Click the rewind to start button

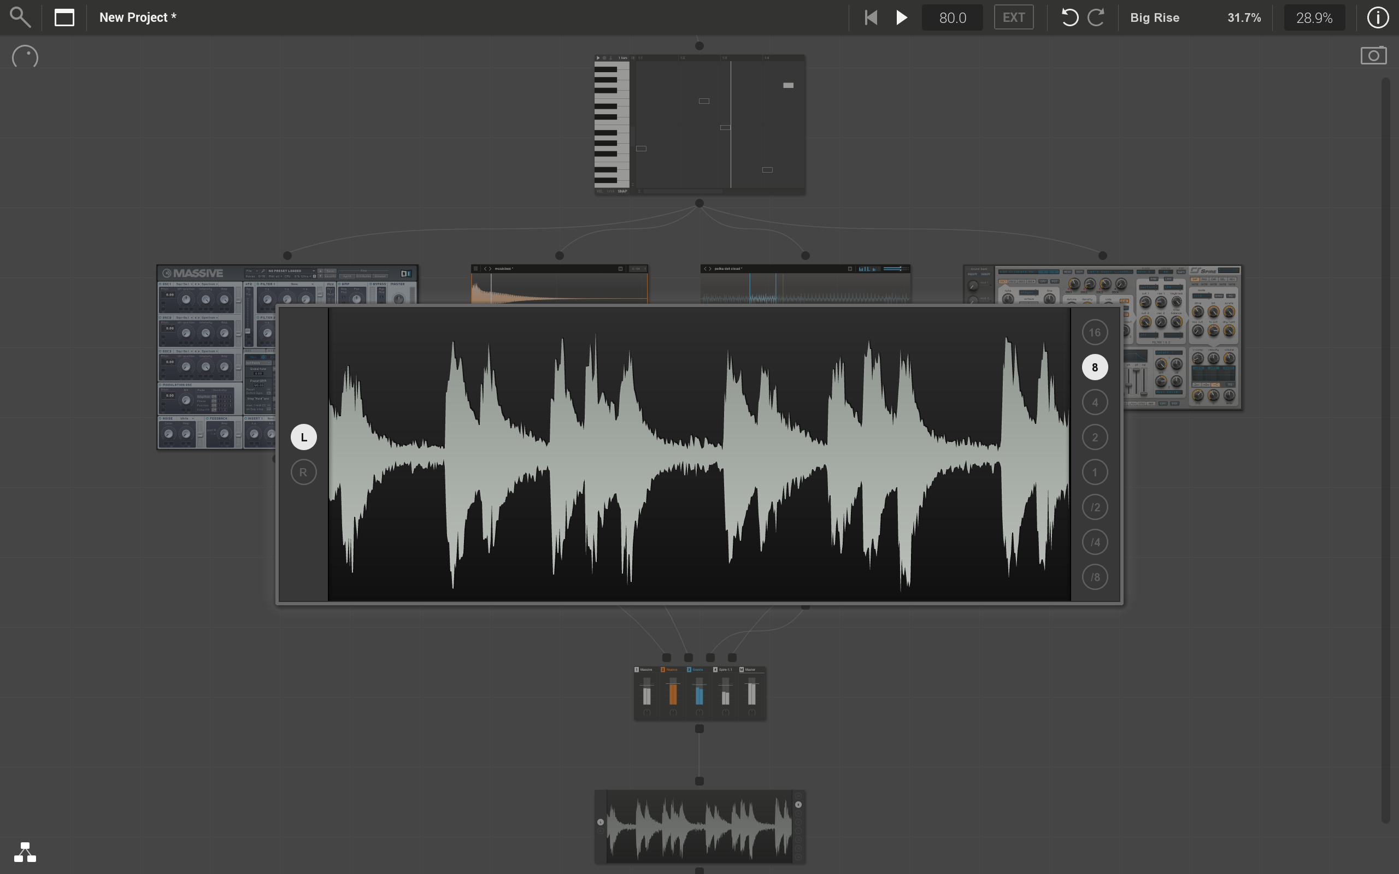pyautogui.click(x=871, y=17)
